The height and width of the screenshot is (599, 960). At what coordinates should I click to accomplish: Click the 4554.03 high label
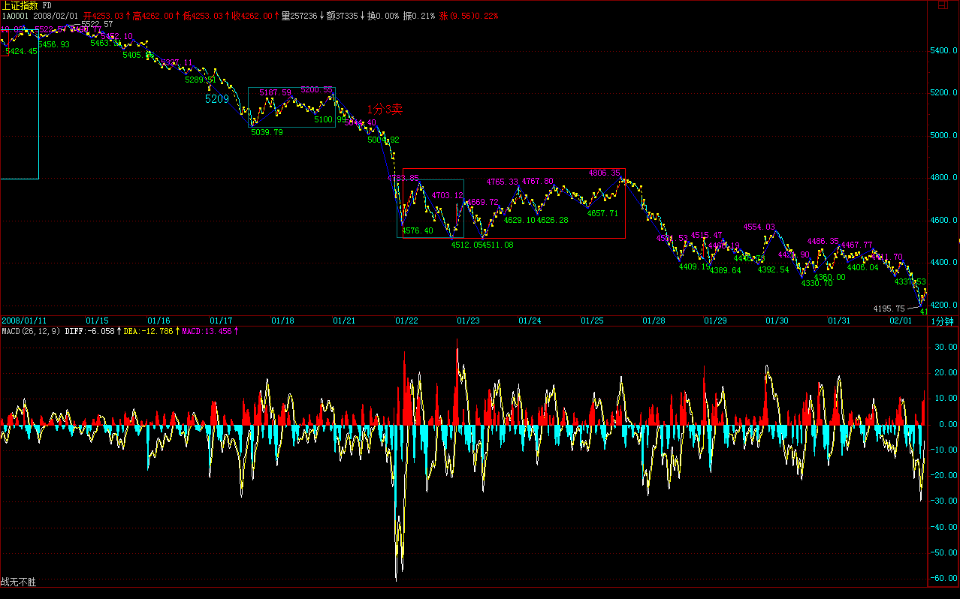759,227
